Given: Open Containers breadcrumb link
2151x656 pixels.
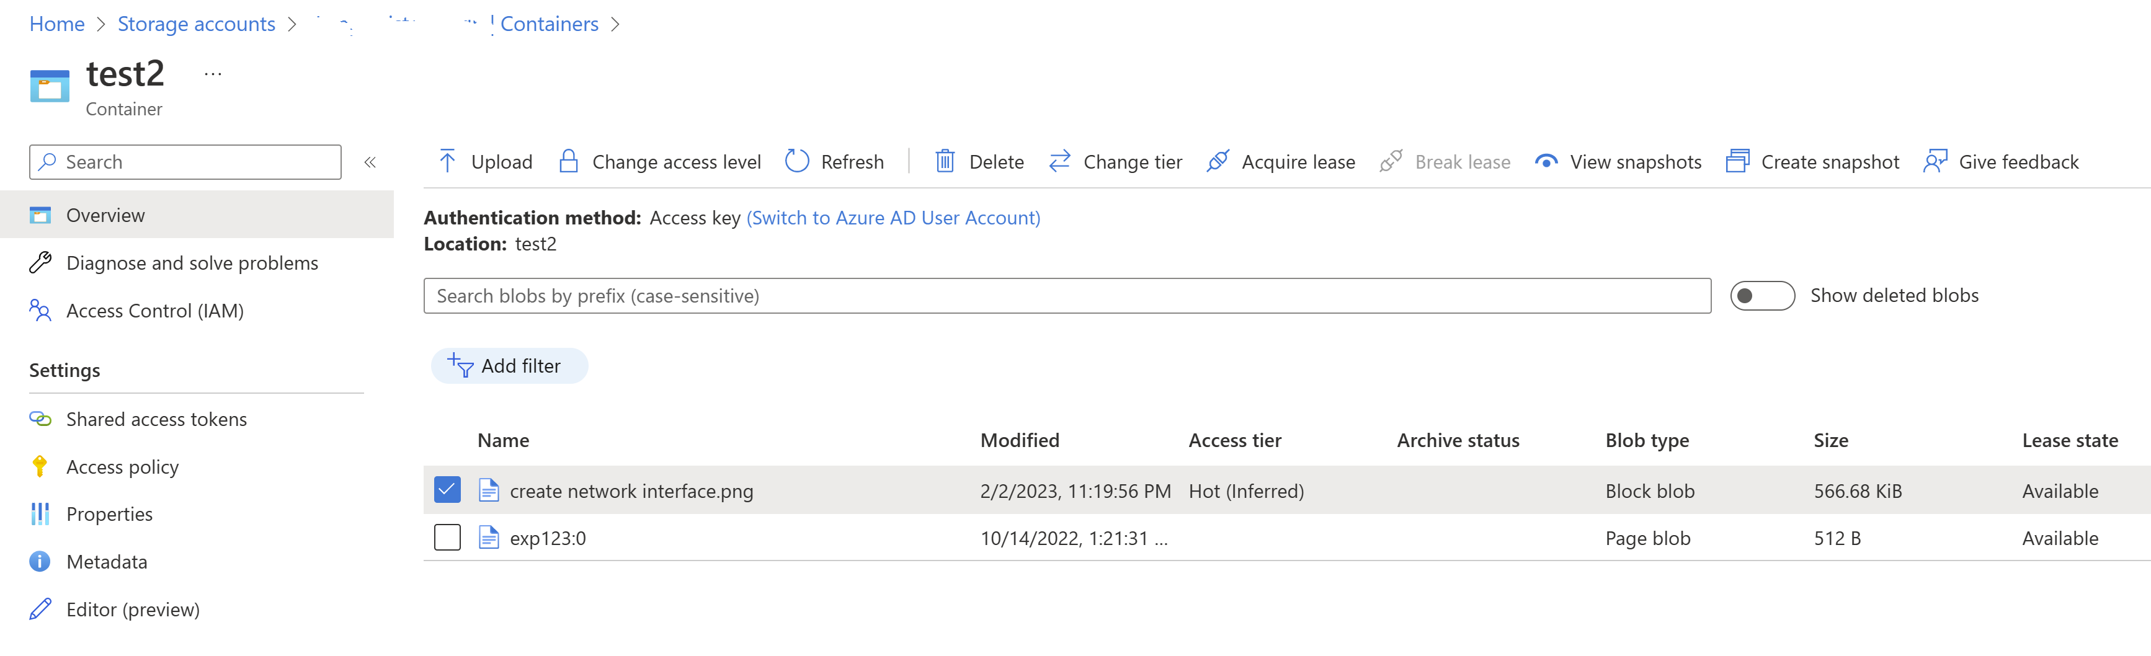Looking at the screenshot, I should (550, 24).
